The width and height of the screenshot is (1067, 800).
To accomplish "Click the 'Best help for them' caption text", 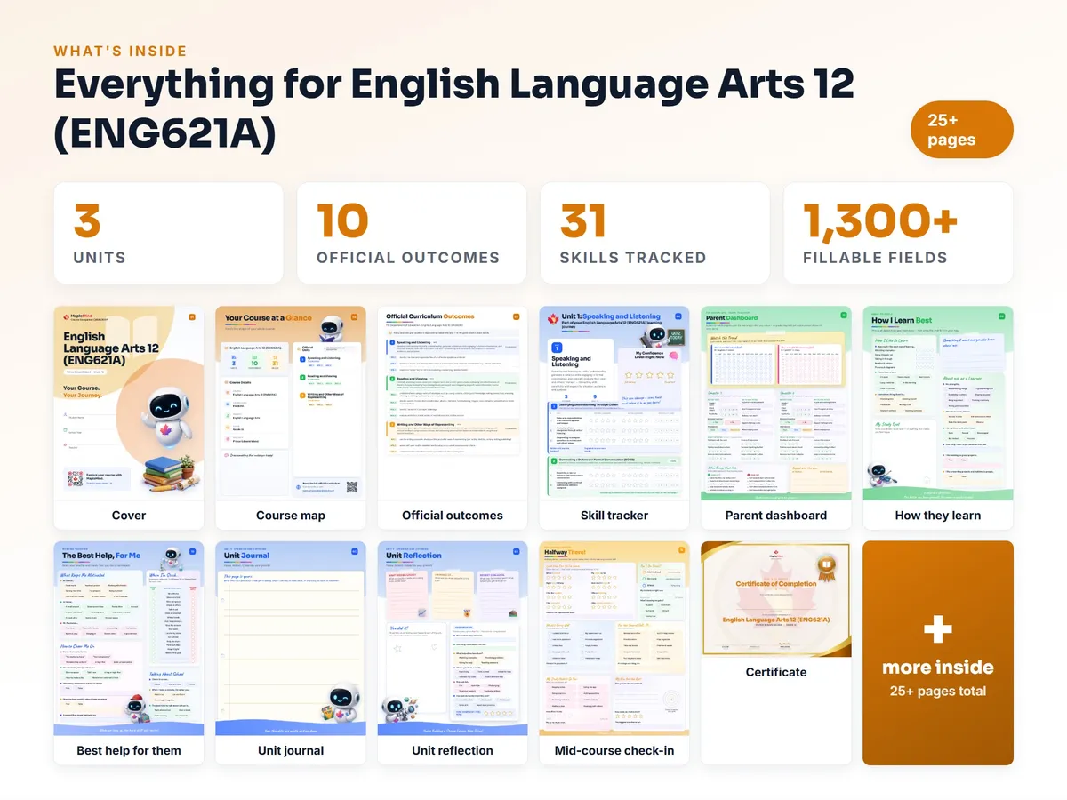I will pos(129,750).
